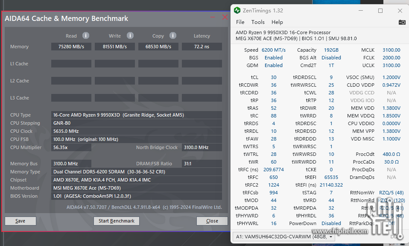This screenshot has width=409, height=246.
Task: Click the ZenTimings 1.32 title bar
Action: [x=263, y=10]
